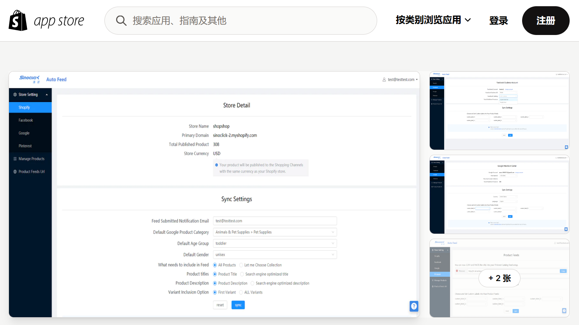Click the Store Detail heading
Screen dimensions: 579x325
pos(237,105)
